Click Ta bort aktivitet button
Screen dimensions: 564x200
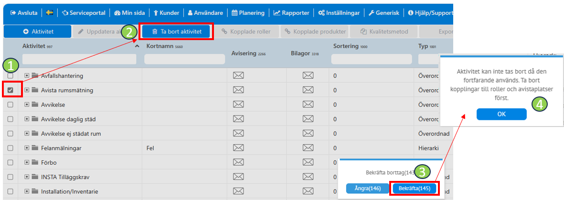pos(176,32)
